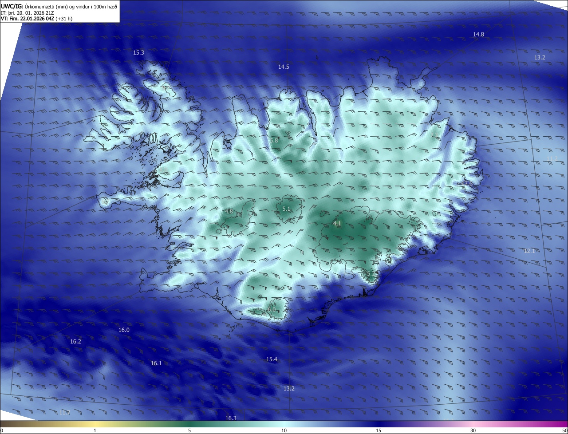Click the 16.1 value on the map
This screenshot has height=434, width=568.
(x=156, y=363)
